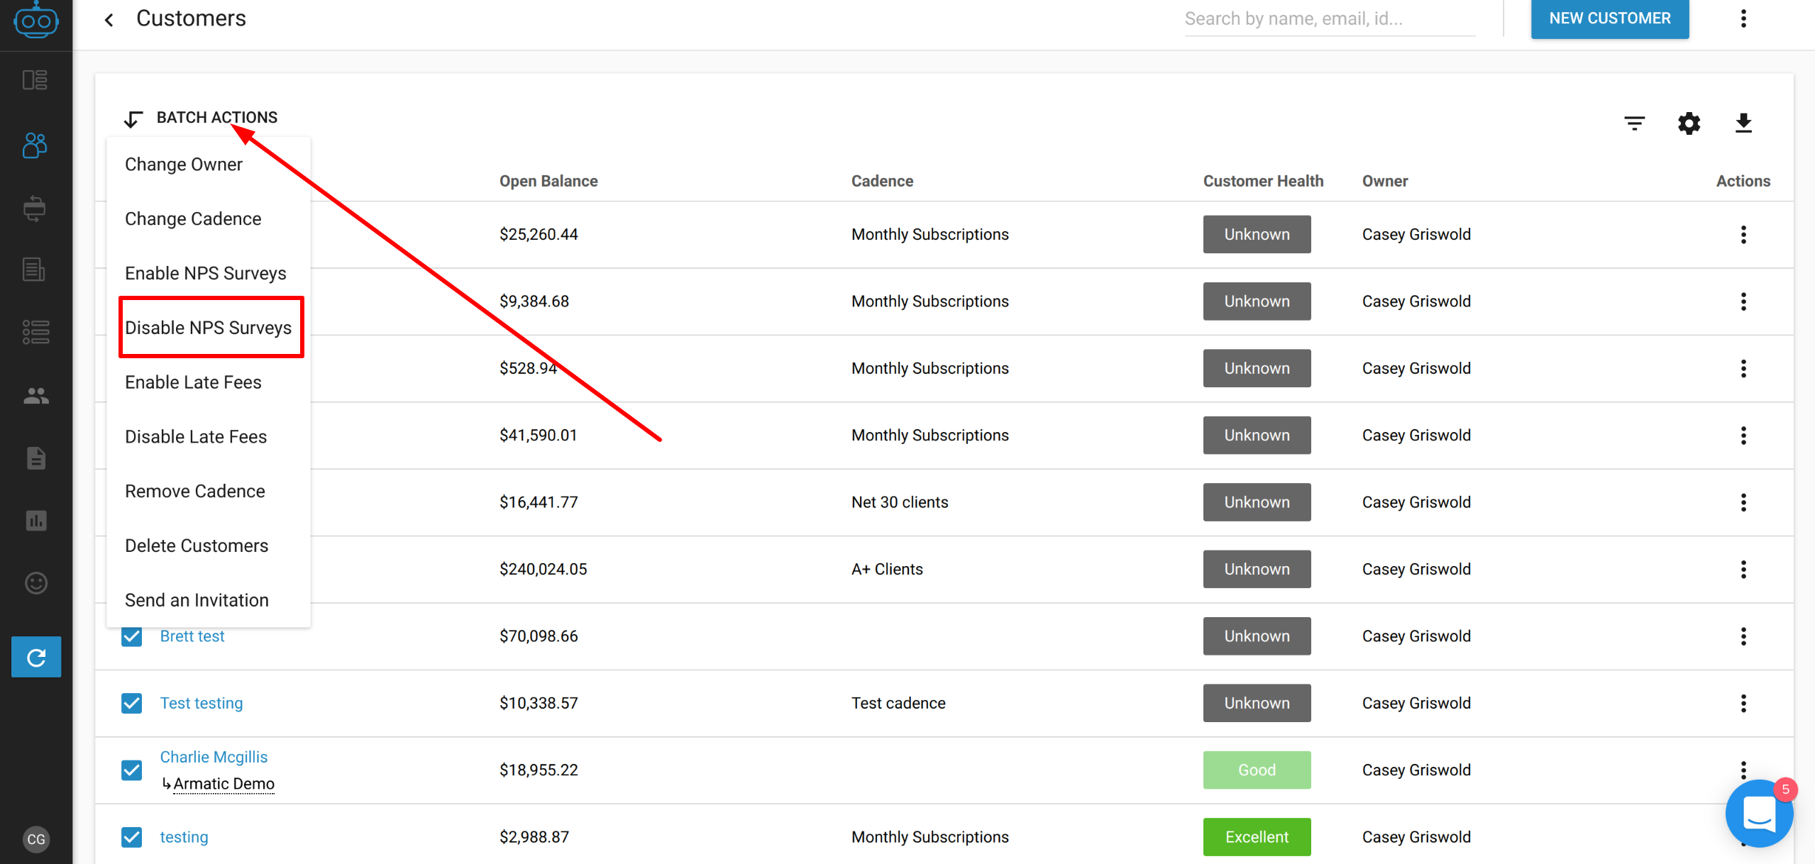
Task: Open the smiley feedback sidebar icon
Action: 35,583
